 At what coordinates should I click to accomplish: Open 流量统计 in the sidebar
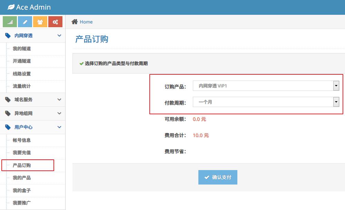22,86
